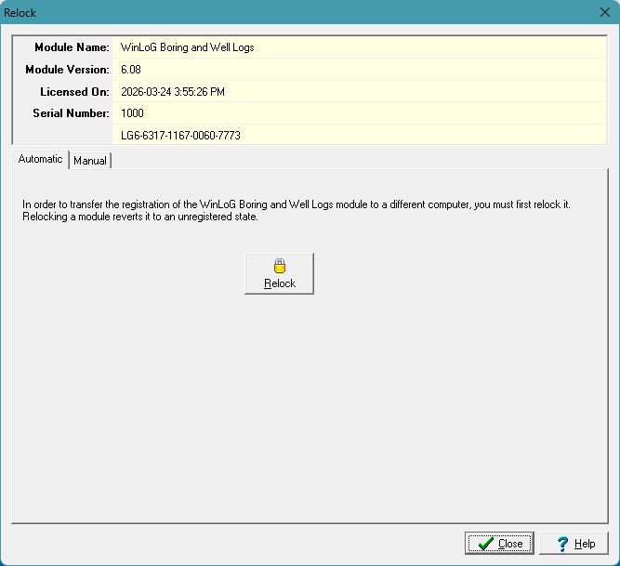This screenshot has height=566, width=620.
Task: Click the green checkmark icon beside Close
Action: (485, 544)
